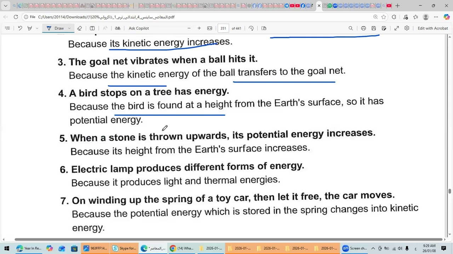Click the page number field
Screen dimensions: 453x254
[223, 28]
